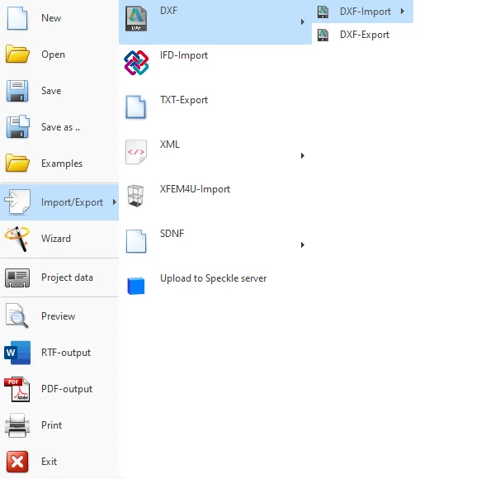
Task: Click the Save as floppy-and-page icon
Action: (17, 126)
